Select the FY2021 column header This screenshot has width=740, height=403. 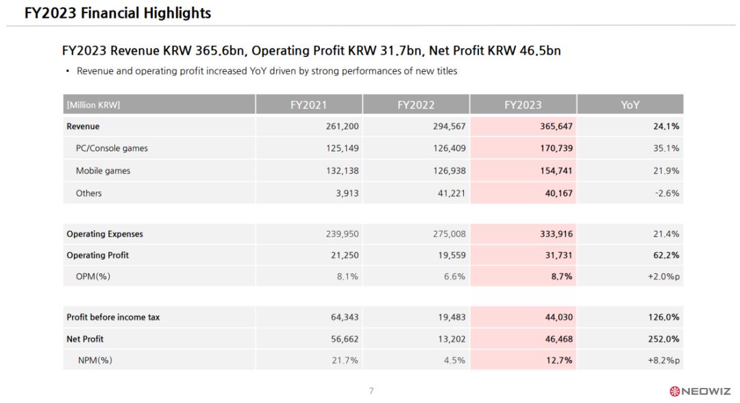tap(308, 105)
